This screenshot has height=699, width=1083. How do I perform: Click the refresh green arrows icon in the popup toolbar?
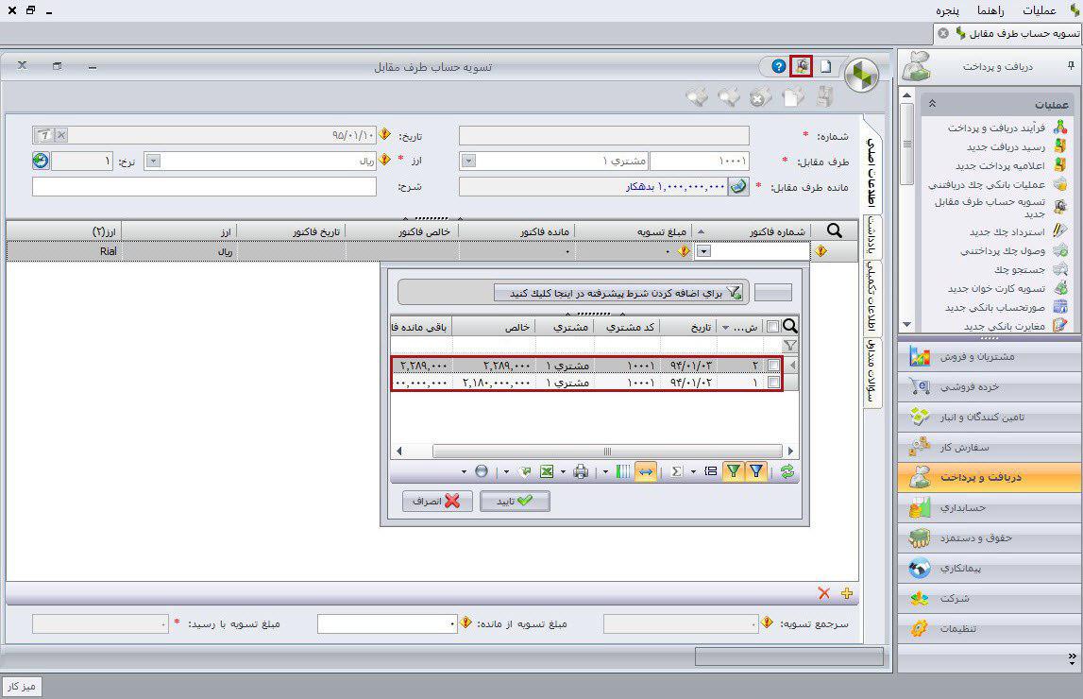click(787, 471)
